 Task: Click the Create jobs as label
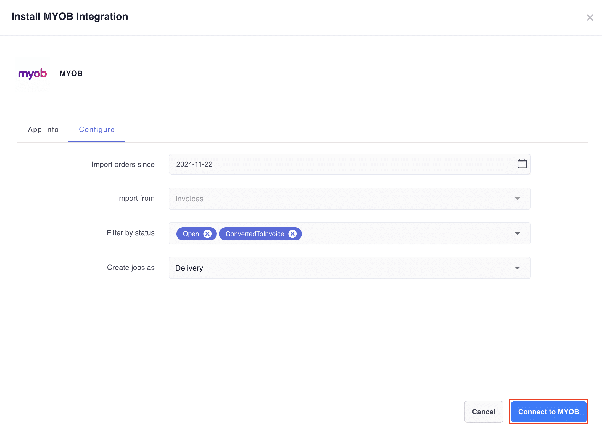tap(131, 267)
